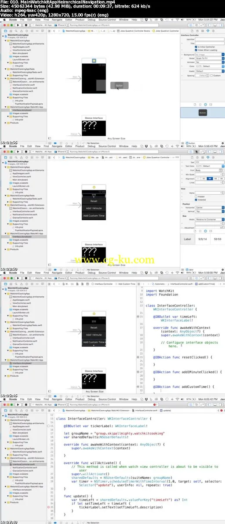Click Reset button on 00:03:50 frame watch canvas

tap(94, 201)
